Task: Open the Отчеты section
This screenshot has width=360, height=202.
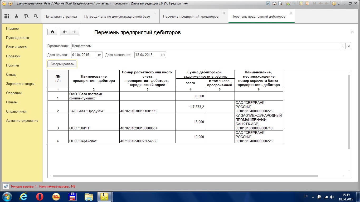Action: click(12, 102)
